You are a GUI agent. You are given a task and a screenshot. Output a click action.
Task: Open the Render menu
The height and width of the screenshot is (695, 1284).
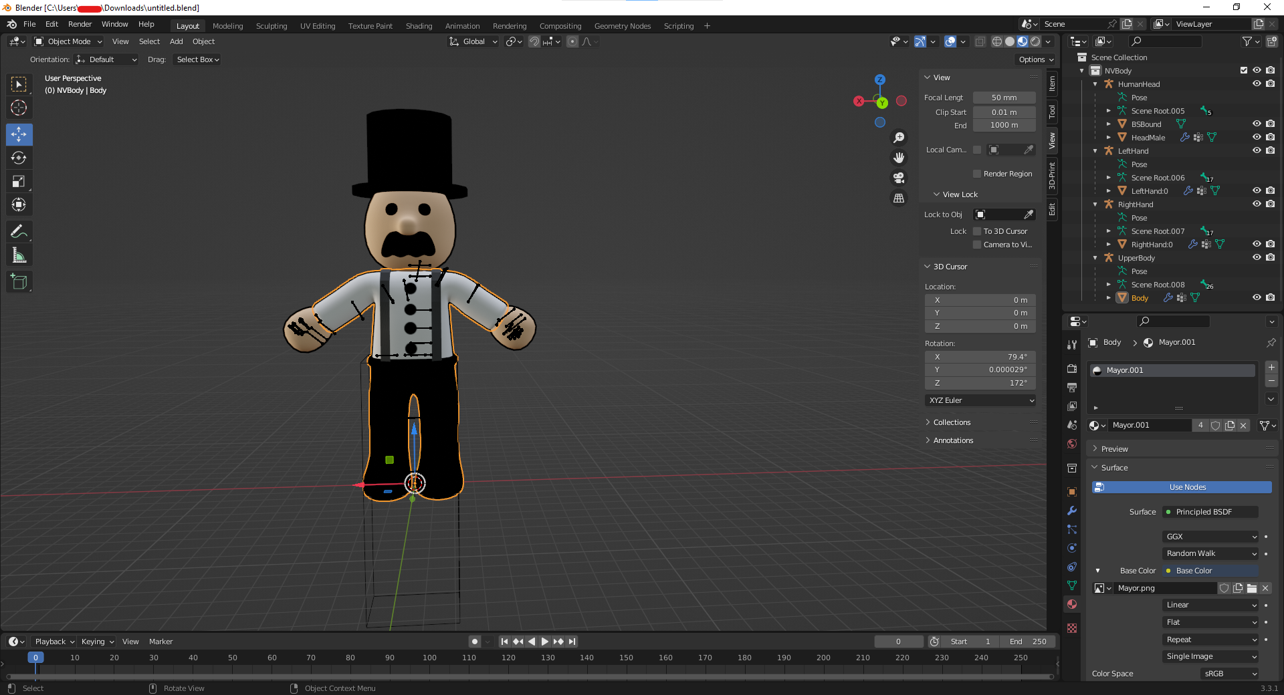pyautogui.click(x=80, y=24)
